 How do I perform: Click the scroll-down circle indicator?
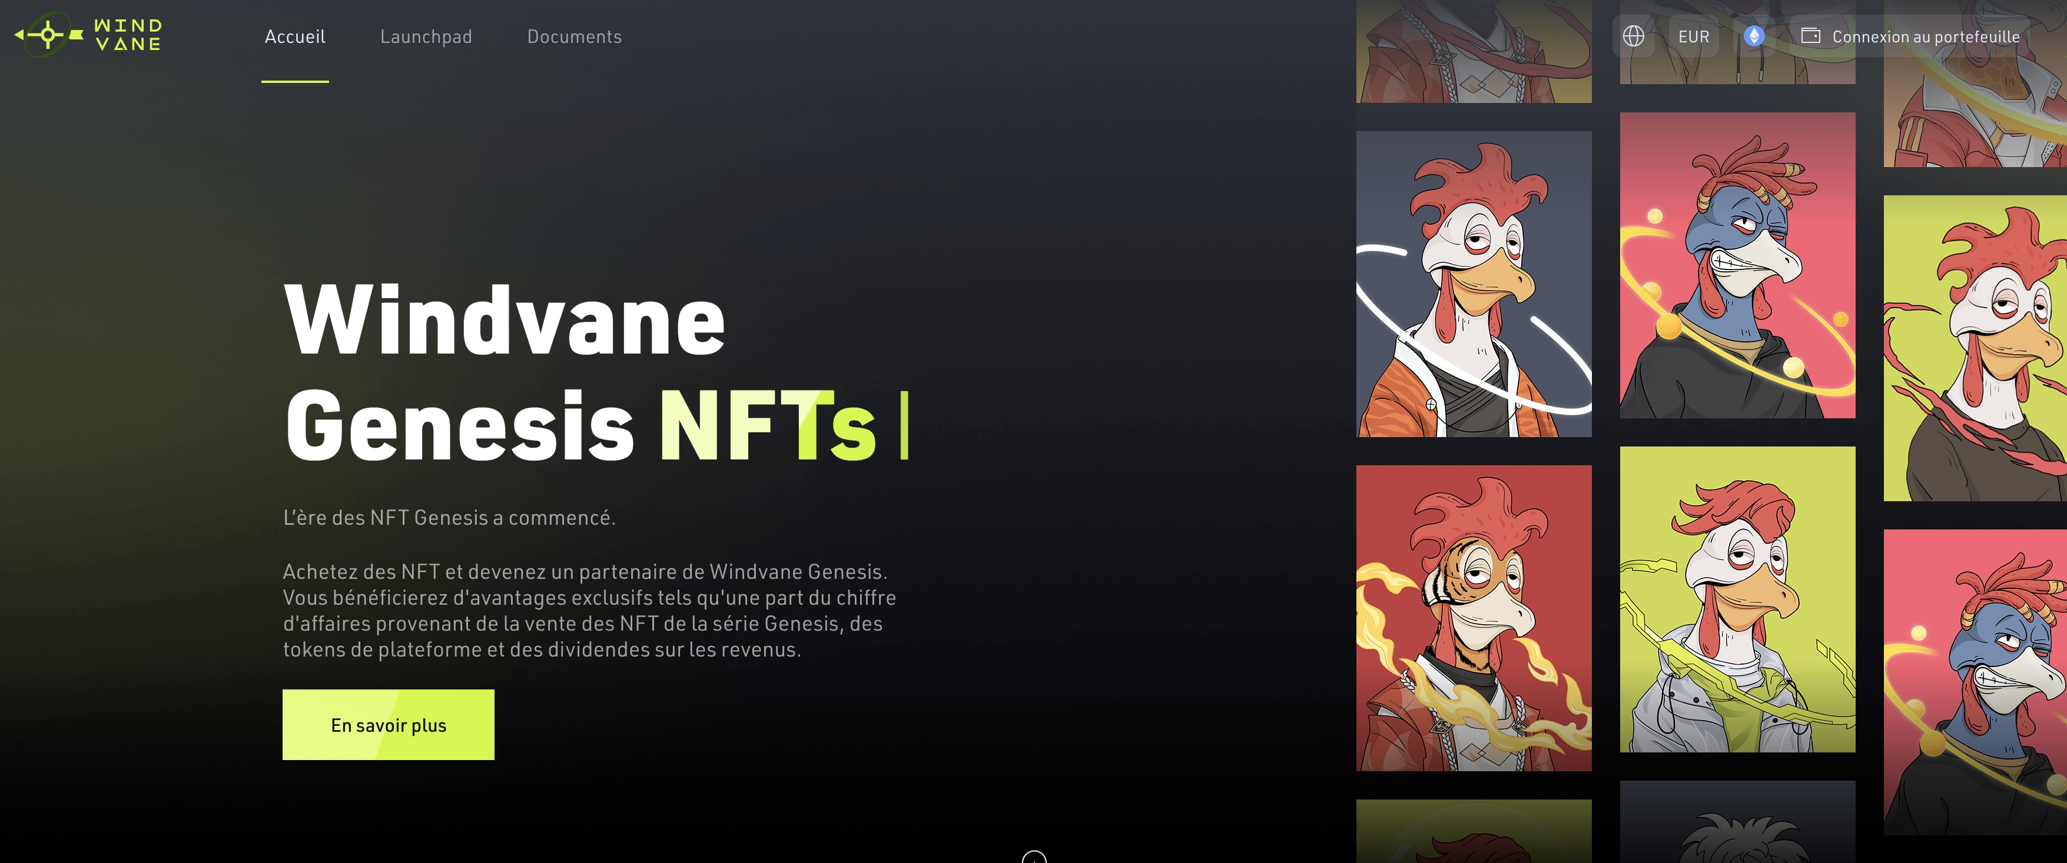pos(1034,857)
